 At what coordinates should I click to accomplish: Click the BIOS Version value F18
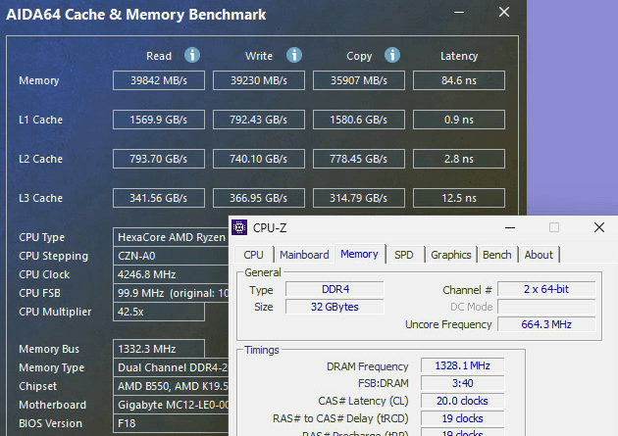(171, 423)
